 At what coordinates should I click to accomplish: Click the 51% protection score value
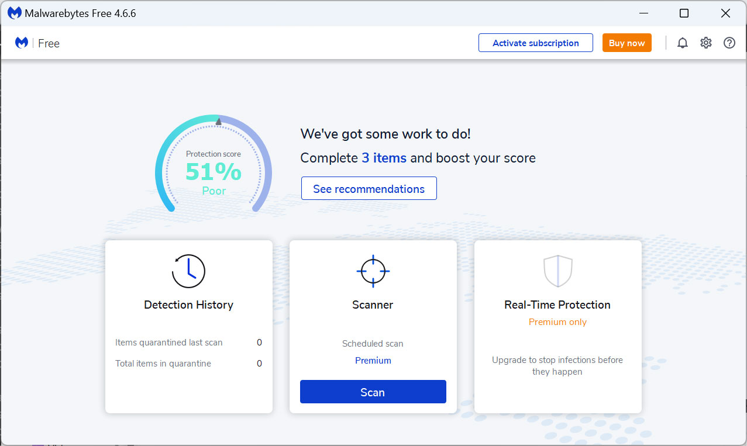click(x=214, y=172)
